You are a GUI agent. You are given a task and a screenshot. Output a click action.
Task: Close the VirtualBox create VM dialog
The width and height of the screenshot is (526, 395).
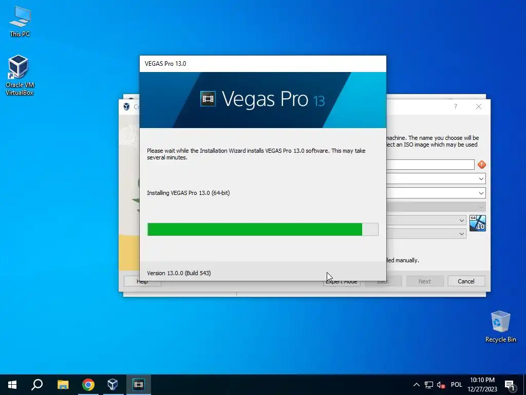[479, 106]
